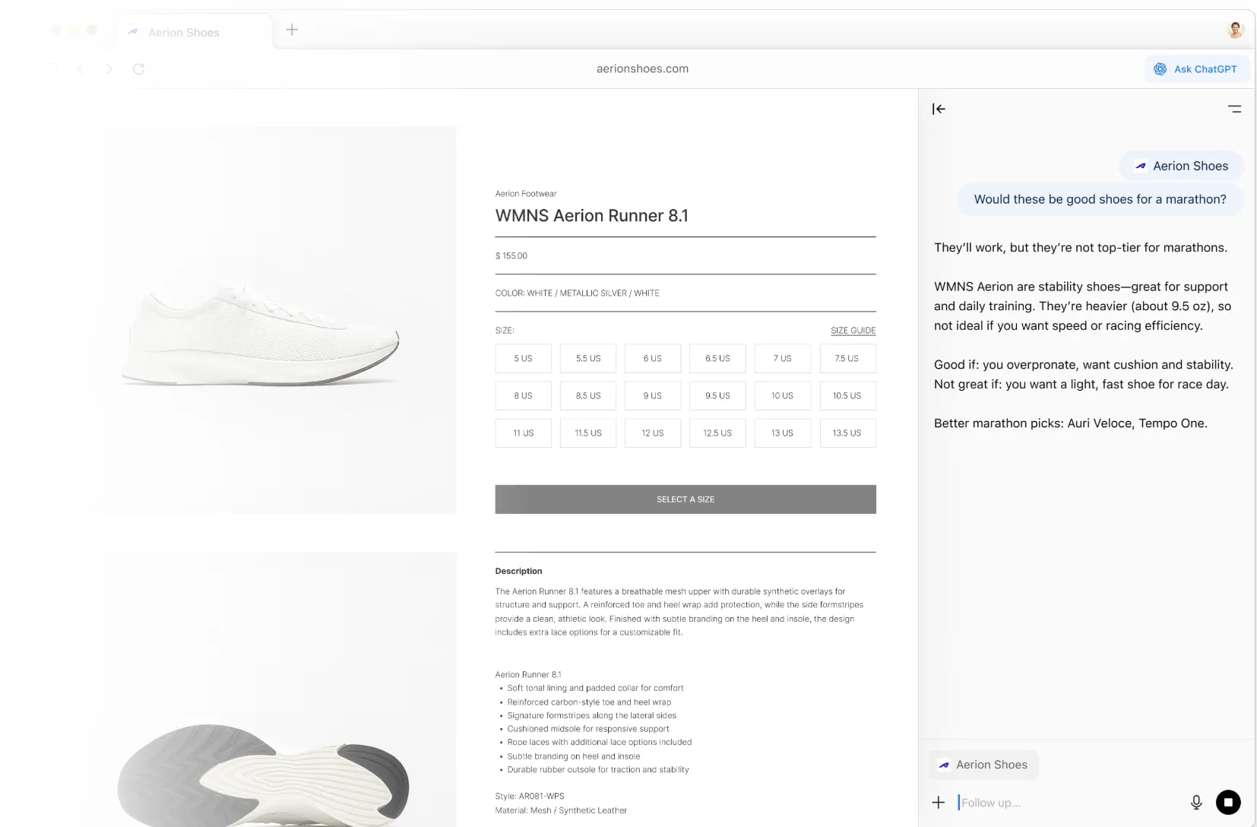Click the plus attachment icon

pos(939,803)
